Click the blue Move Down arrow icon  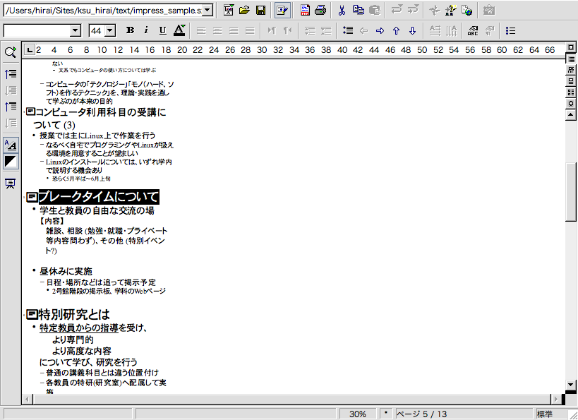click(x=412, y=30)
